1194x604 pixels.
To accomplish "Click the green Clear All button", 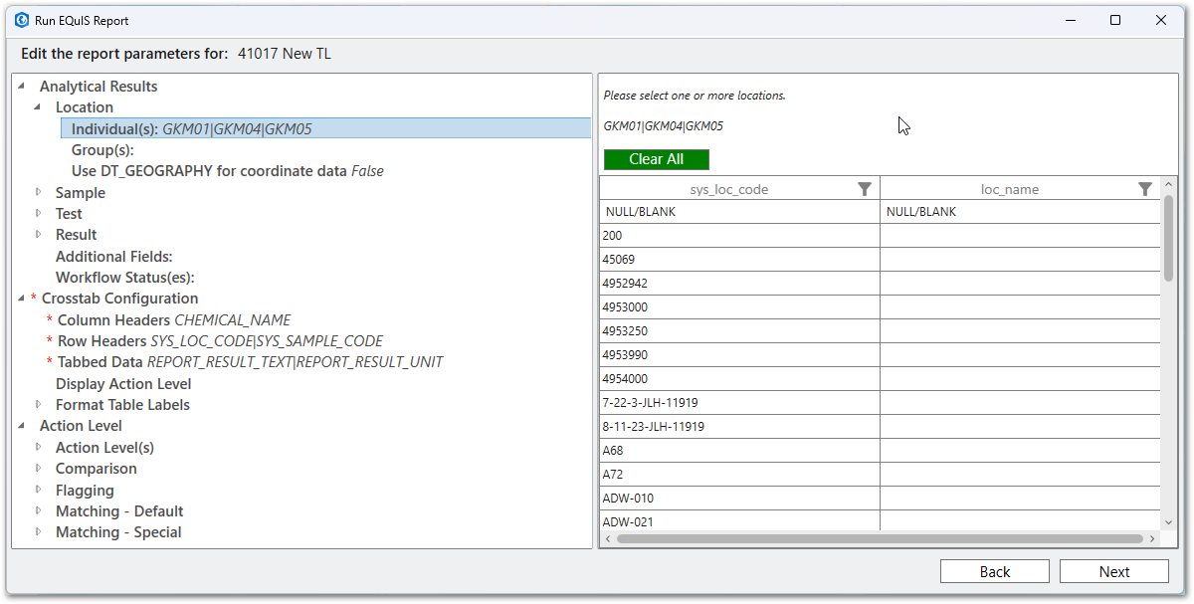I will 657,159.
